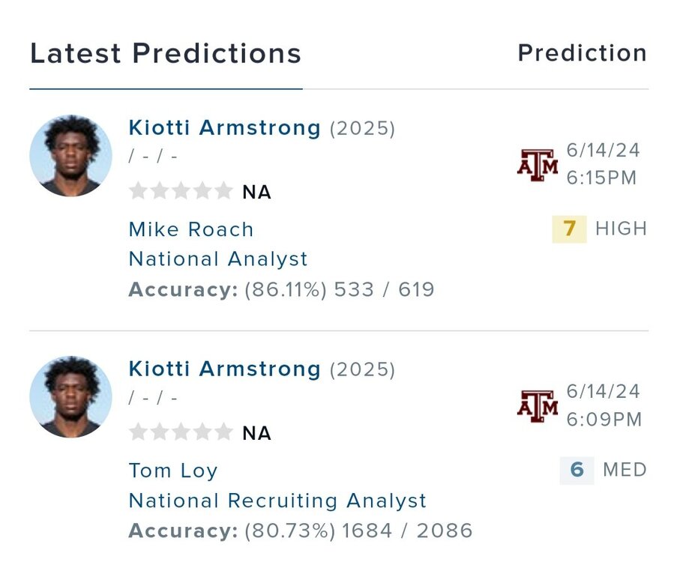This screenshot has height=562, width=677.
Task: Click the confidence score 6 badge
Action: click(x=577, y=470)
